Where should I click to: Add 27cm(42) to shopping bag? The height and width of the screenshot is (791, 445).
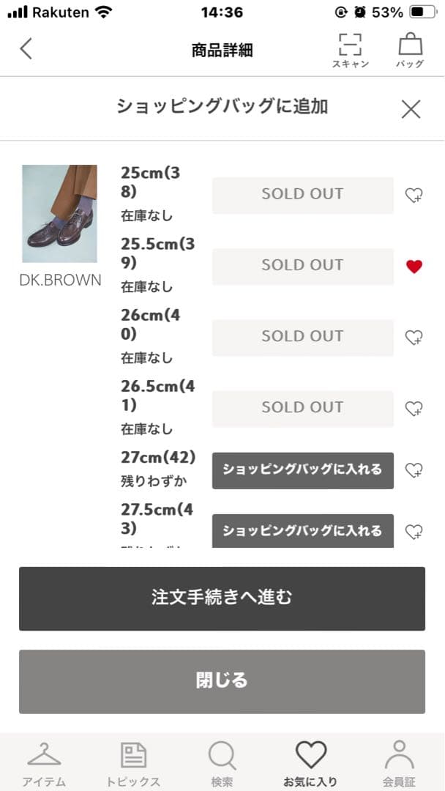pos(302,470)
